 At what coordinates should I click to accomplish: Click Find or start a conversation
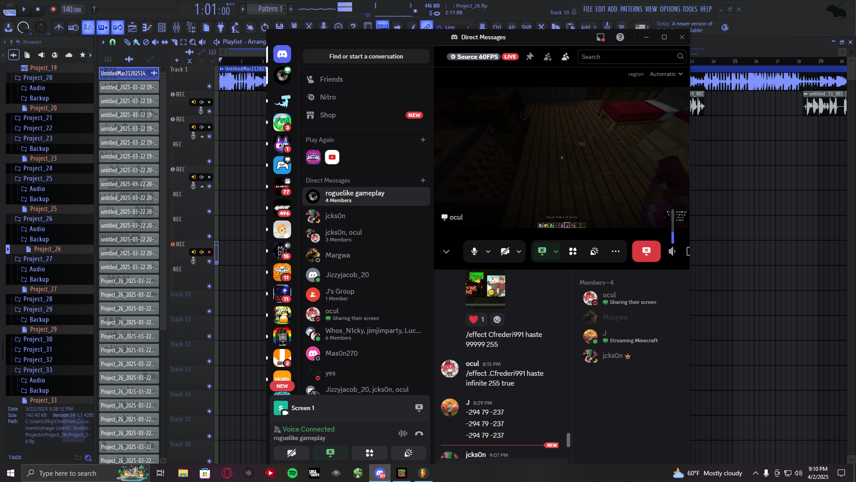(366, 57)
